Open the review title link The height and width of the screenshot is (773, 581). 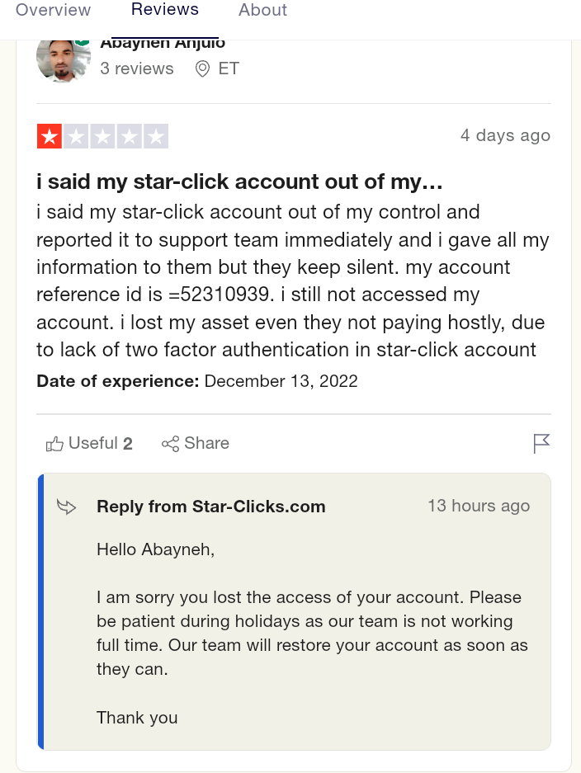click(239, 182)
